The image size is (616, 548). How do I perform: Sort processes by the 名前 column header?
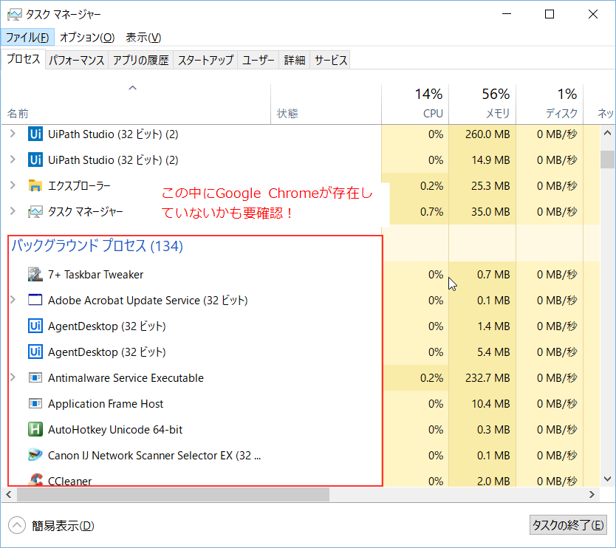pyautogui.click(x=136, y=104)
